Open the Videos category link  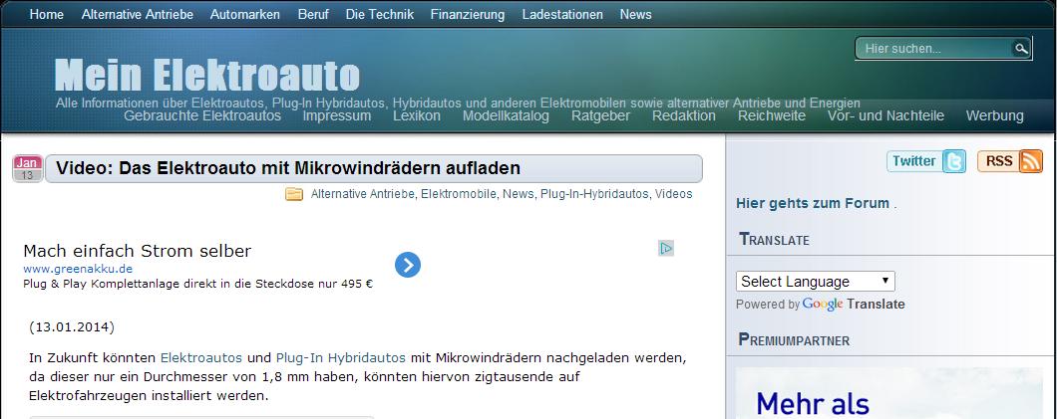point(673,194)
